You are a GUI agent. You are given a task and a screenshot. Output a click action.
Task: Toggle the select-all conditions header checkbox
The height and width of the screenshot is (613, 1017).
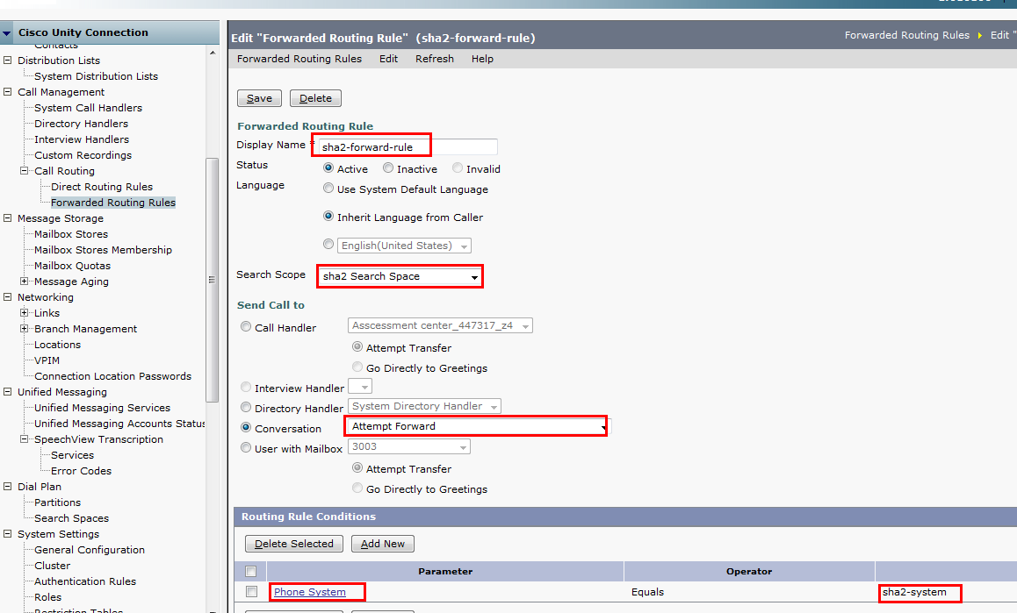(x=251, y=572)
